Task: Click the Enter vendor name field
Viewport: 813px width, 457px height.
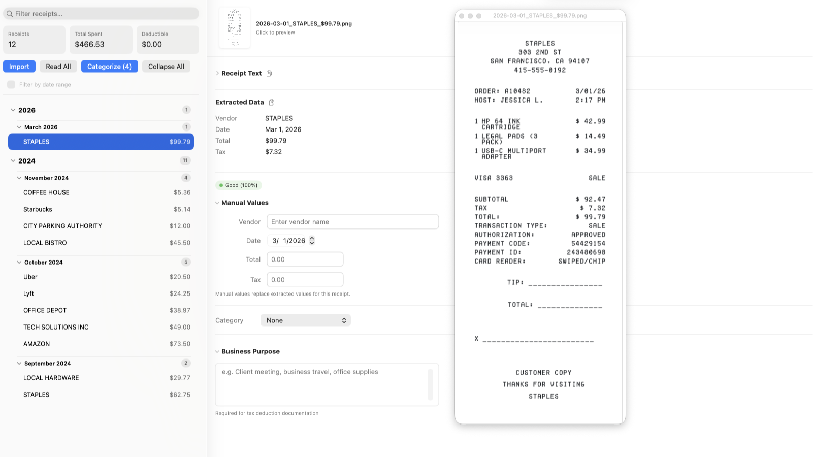Action: pos(352,221)
